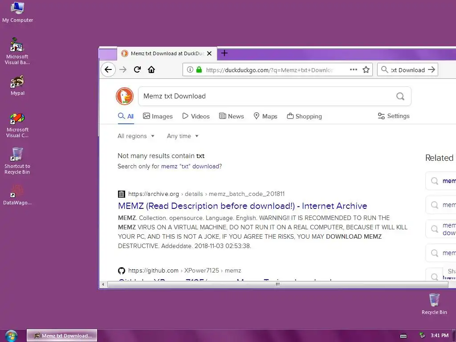Open Microsoft Visual Basic shortcut
This screenshot has height=342, width=456.
tap(17, 51)
